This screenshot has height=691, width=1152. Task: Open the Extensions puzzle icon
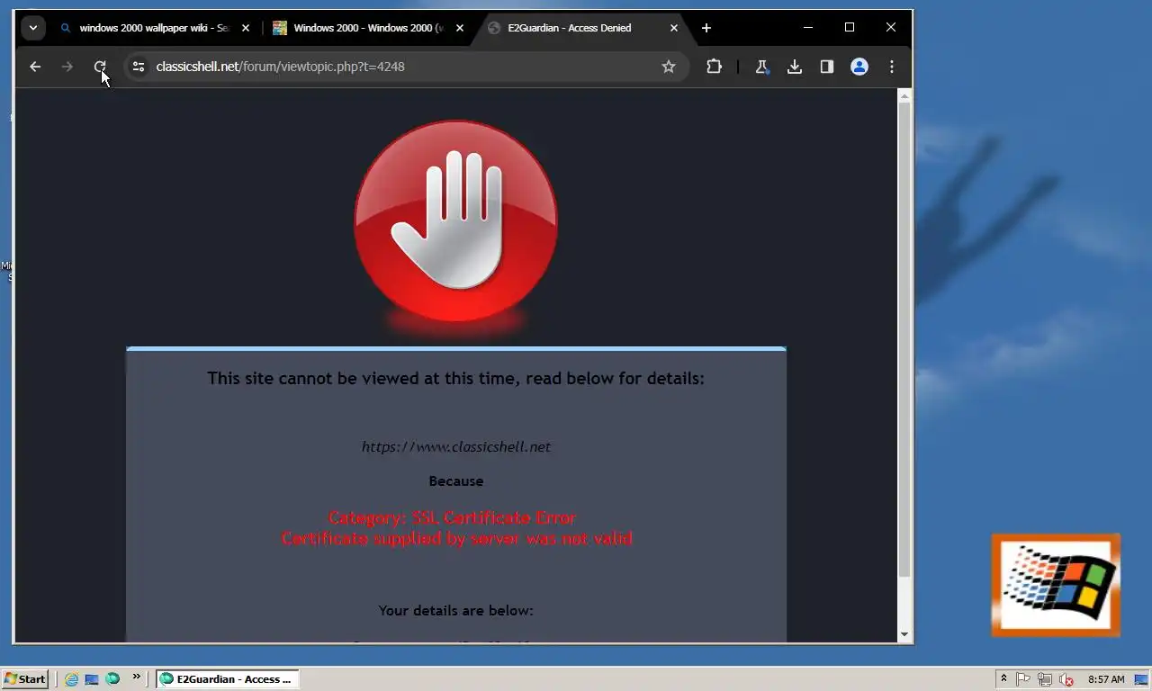coord(714,67)
